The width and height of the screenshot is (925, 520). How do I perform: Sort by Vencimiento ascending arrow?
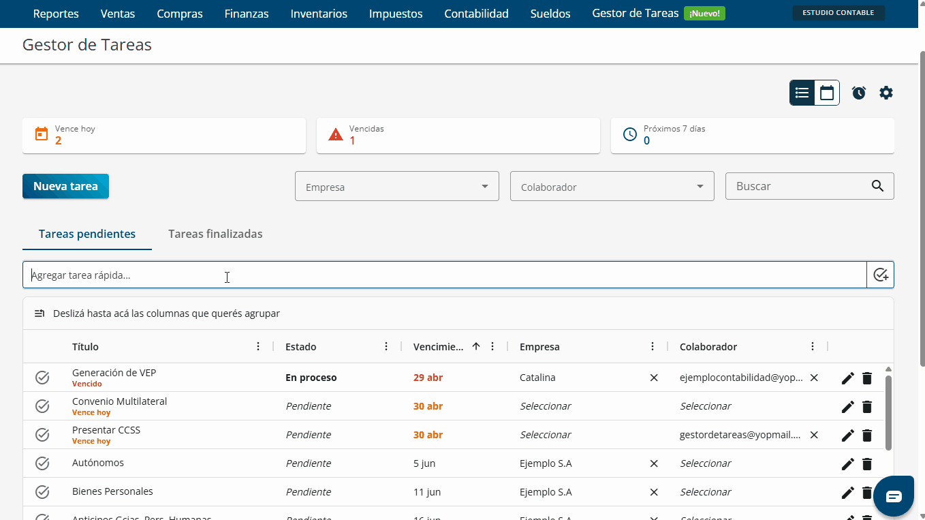pos(476,346)
